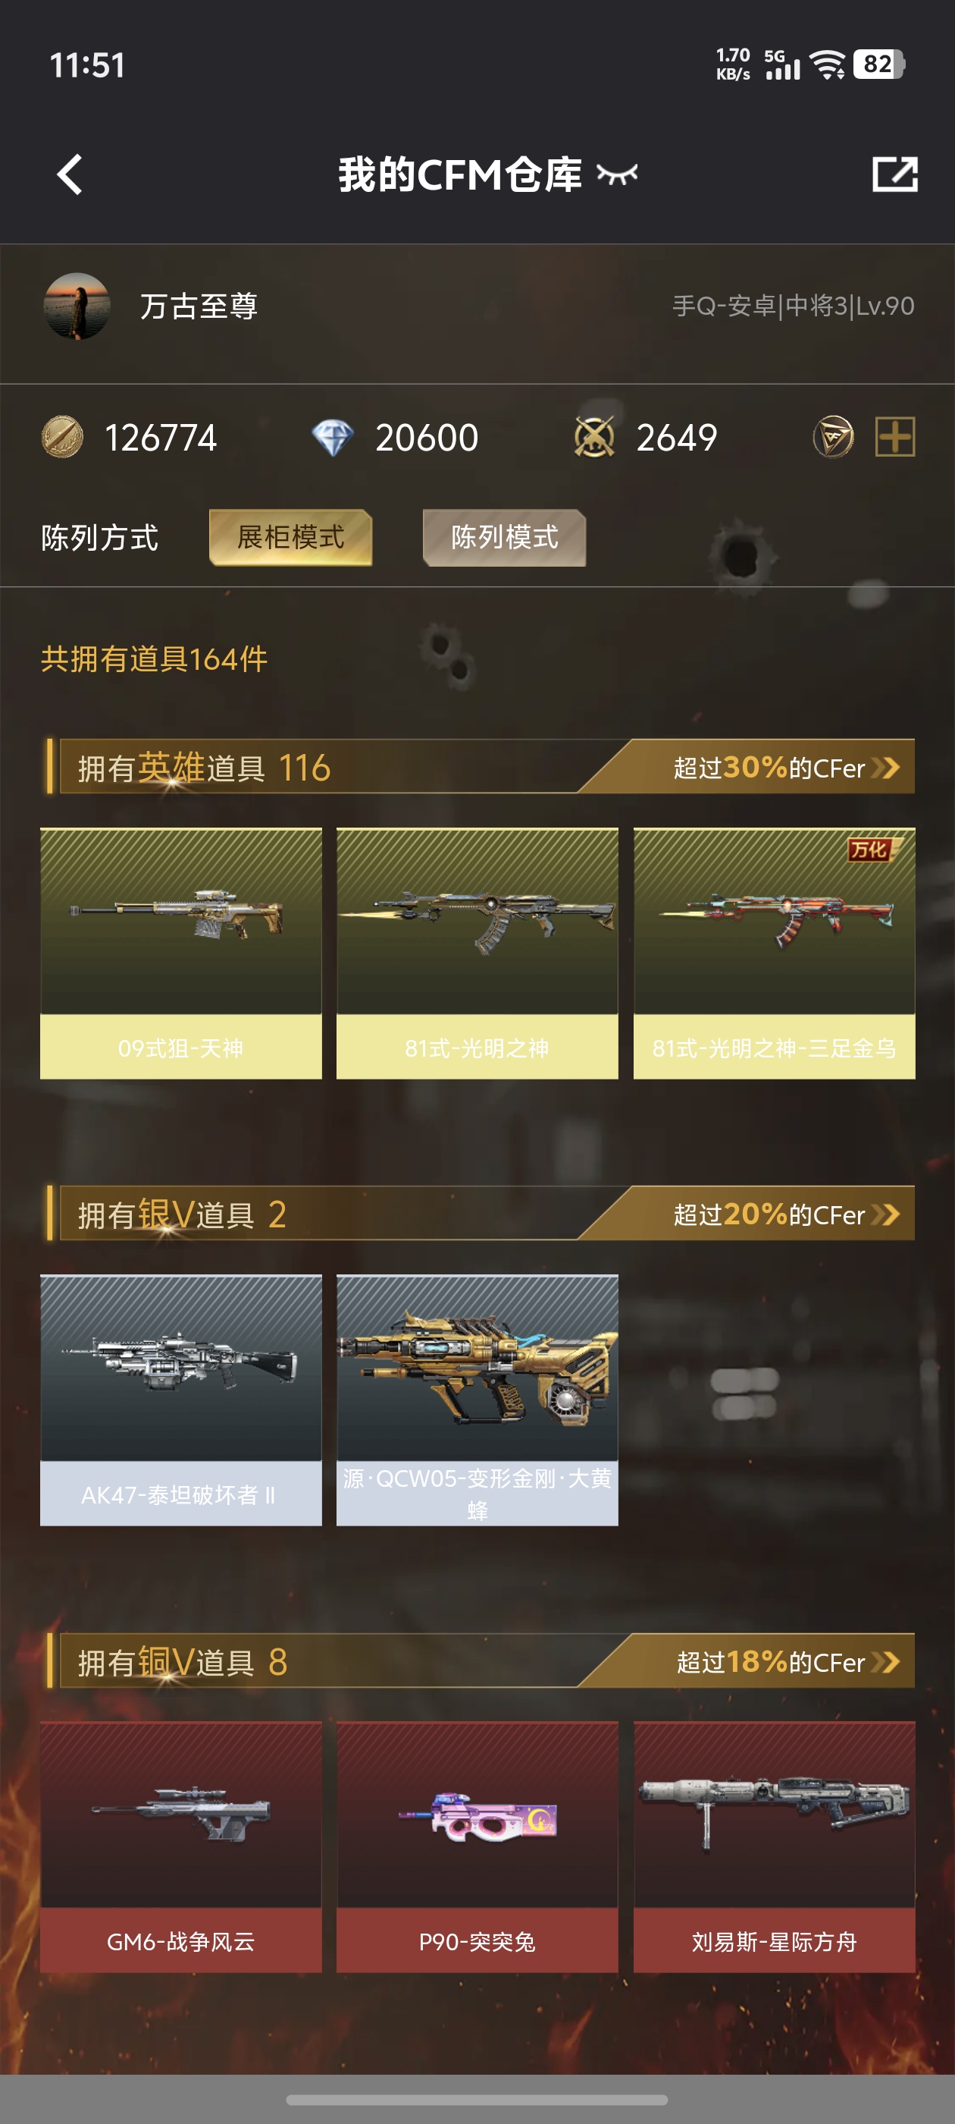Tap the CF points badge icon

point(833,437)
